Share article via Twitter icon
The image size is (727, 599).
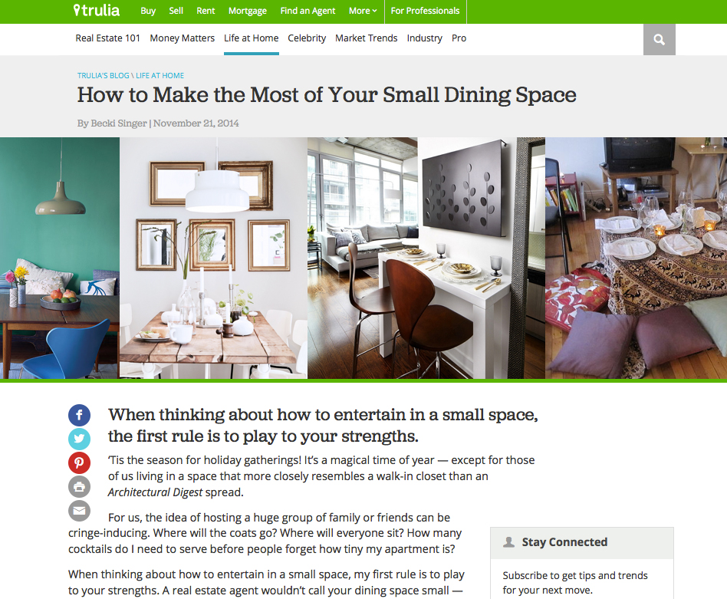(x=79, y=439)
